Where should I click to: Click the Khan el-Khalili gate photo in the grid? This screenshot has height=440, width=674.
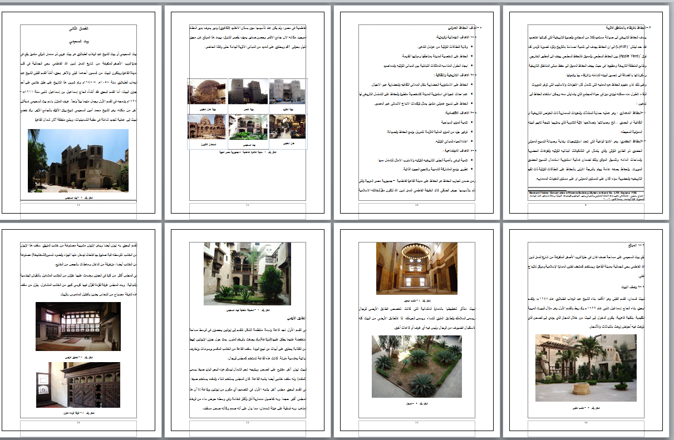208,91
